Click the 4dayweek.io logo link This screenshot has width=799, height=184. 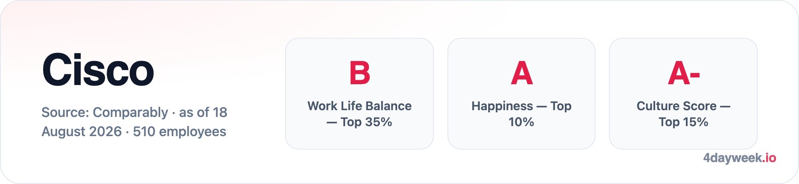739,158
